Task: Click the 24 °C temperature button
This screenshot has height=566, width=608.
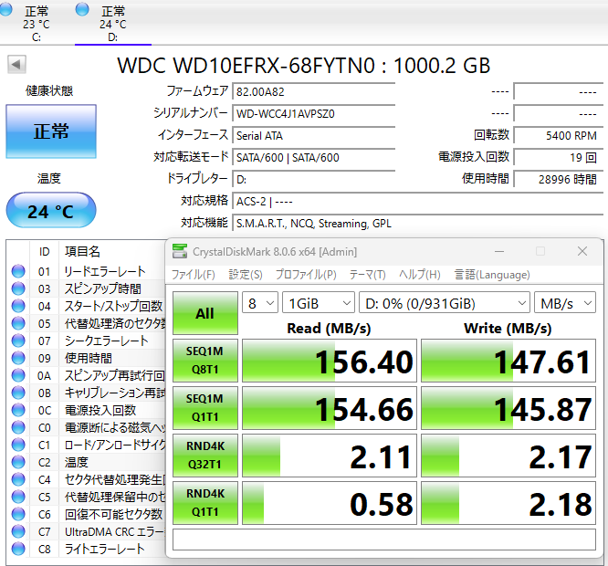Action: click(x=51, y=210)
